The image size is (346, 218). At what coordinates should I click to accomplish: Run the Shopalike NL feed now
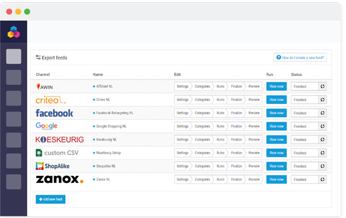[276, 166]
